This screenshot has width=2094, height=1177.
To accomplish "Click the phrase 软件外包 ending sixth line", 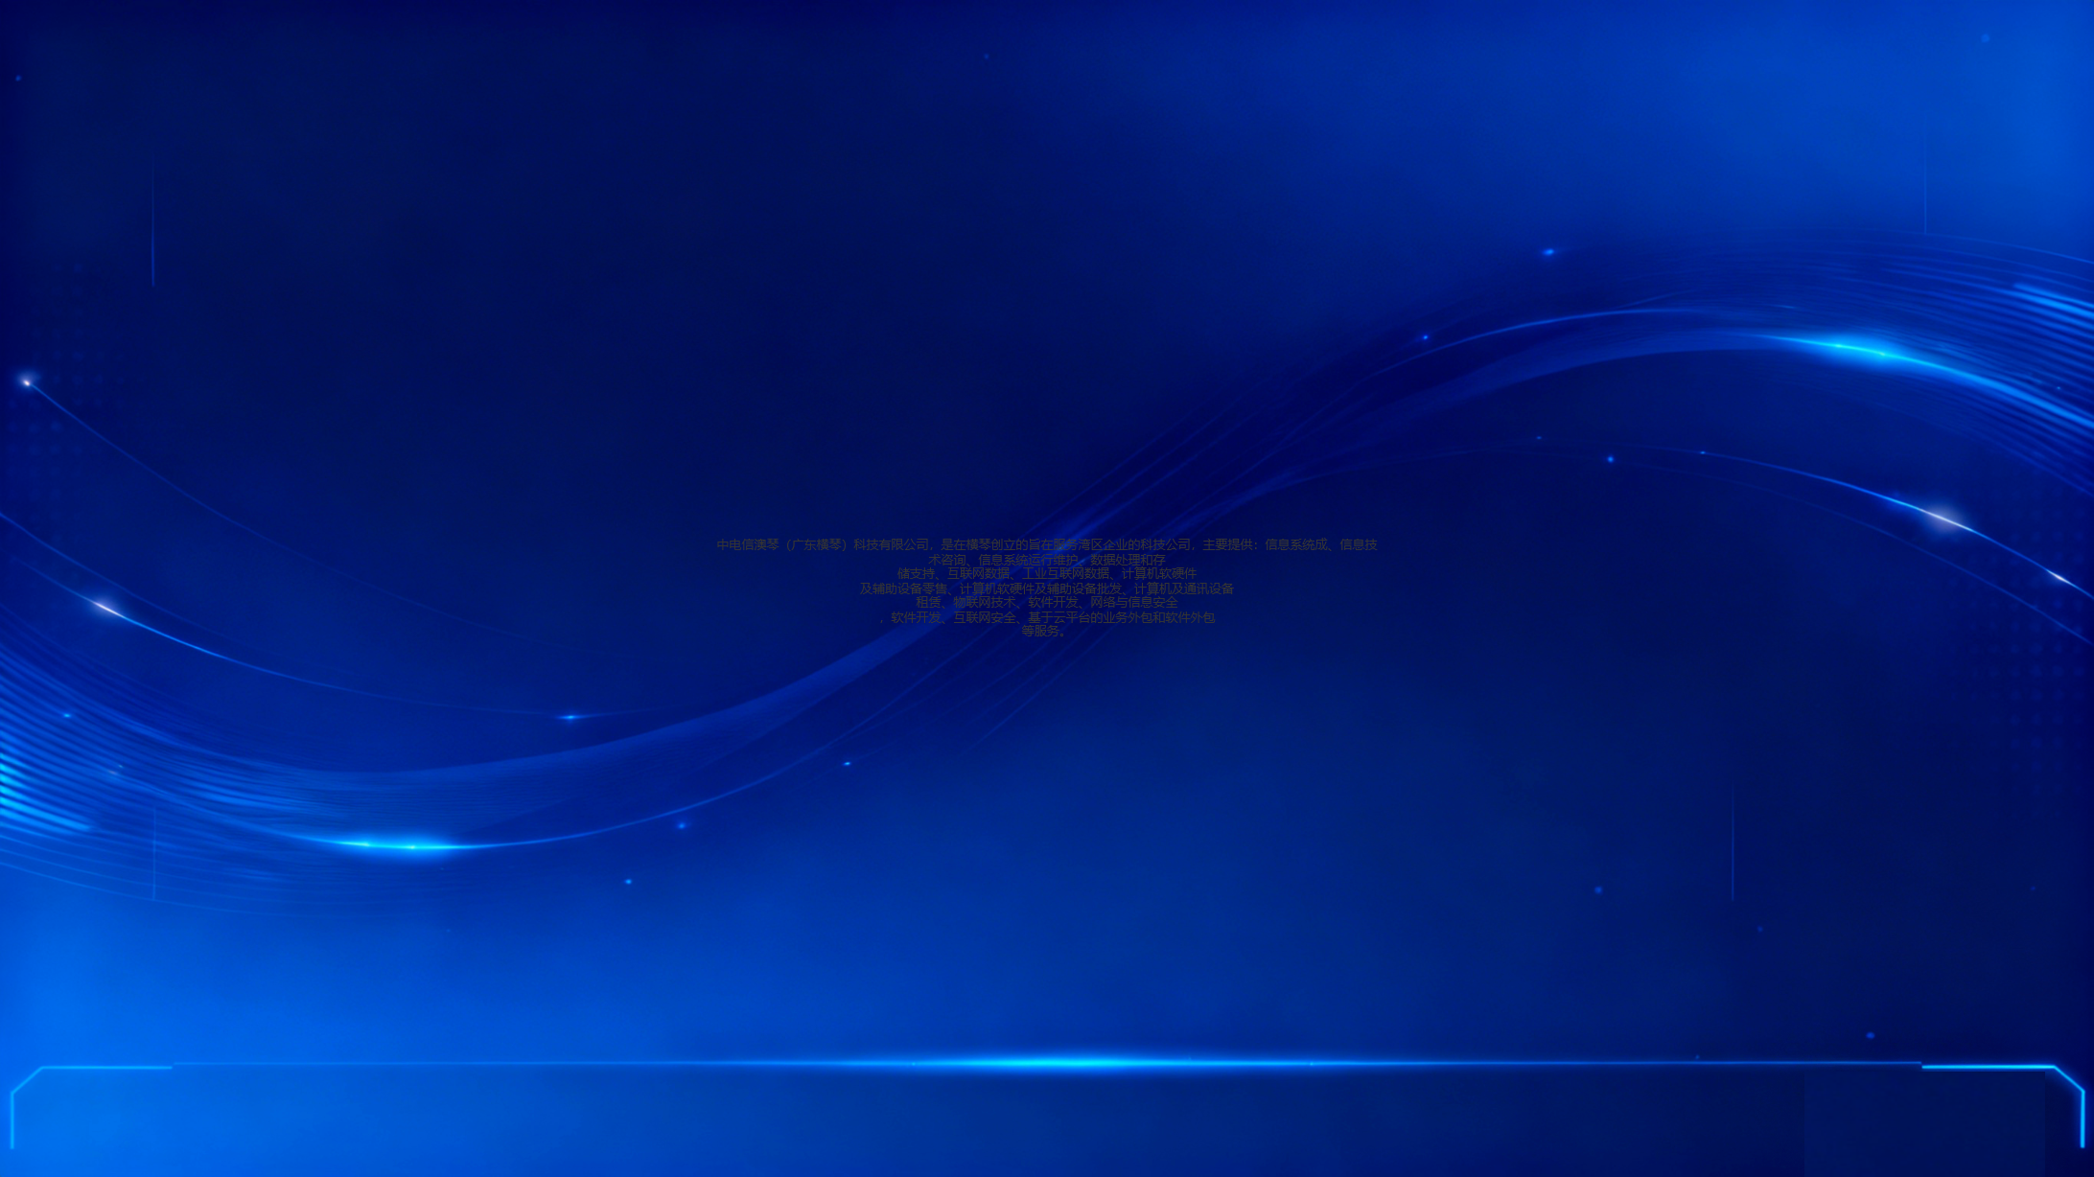I will (1190, 617).
